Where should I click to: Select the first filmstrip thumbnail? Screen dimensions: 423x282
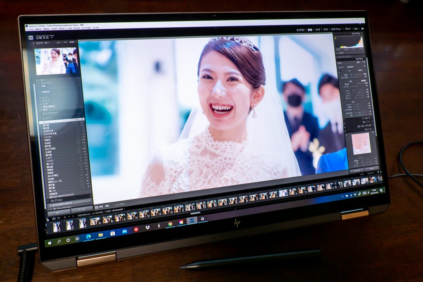(x=56, y=227)
